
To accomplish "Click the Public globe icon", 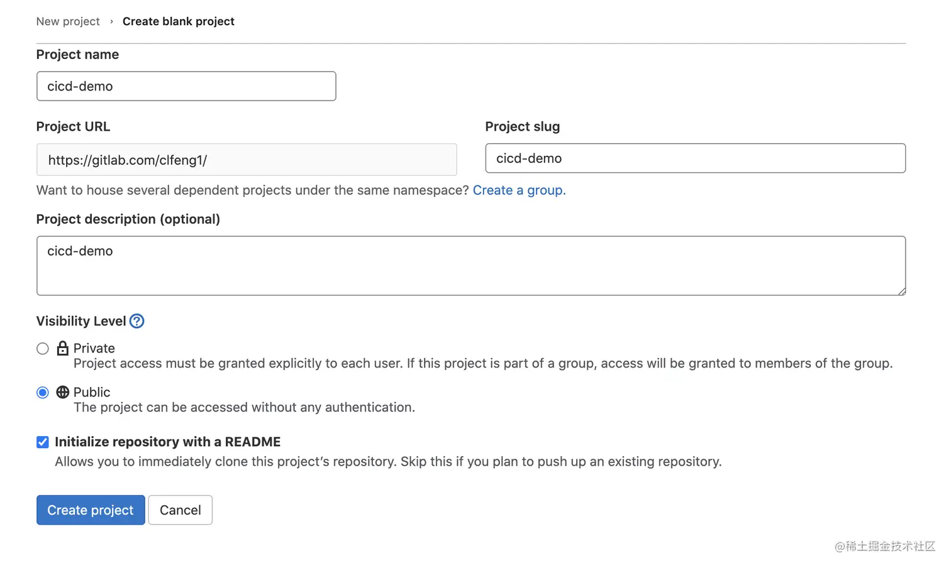I will coord(62,392).
